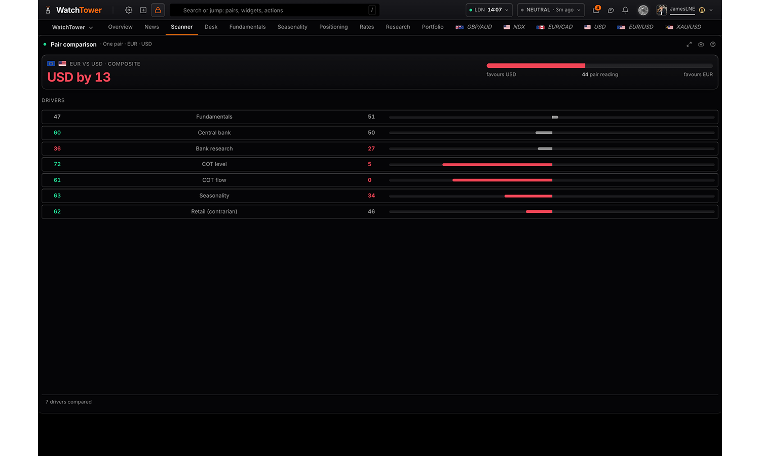Expand the user menu chevron

(x=711, y=10)
